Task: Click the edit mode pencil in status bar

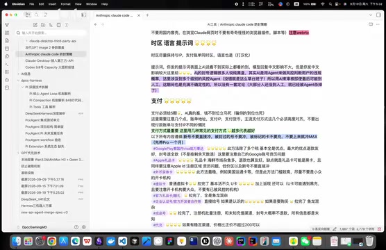Action: [x=335, y=229]
